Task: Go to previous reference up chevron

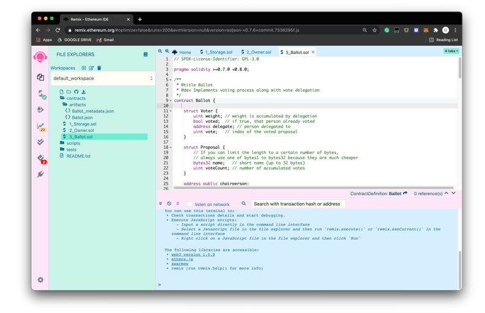Action: click(446, 193)
